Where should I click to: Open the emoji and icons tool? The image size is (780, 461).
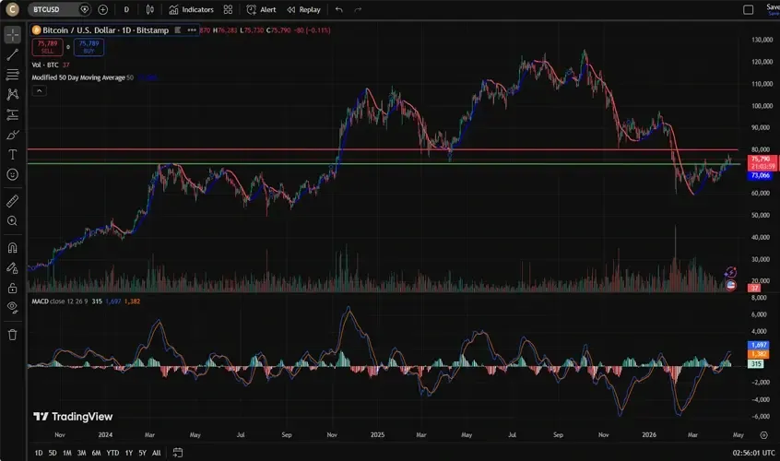pyautogui.click(x=12, y=174)
